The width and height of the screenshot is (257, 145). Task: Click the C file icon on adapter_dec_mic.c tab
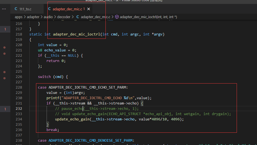click(49, 9)
